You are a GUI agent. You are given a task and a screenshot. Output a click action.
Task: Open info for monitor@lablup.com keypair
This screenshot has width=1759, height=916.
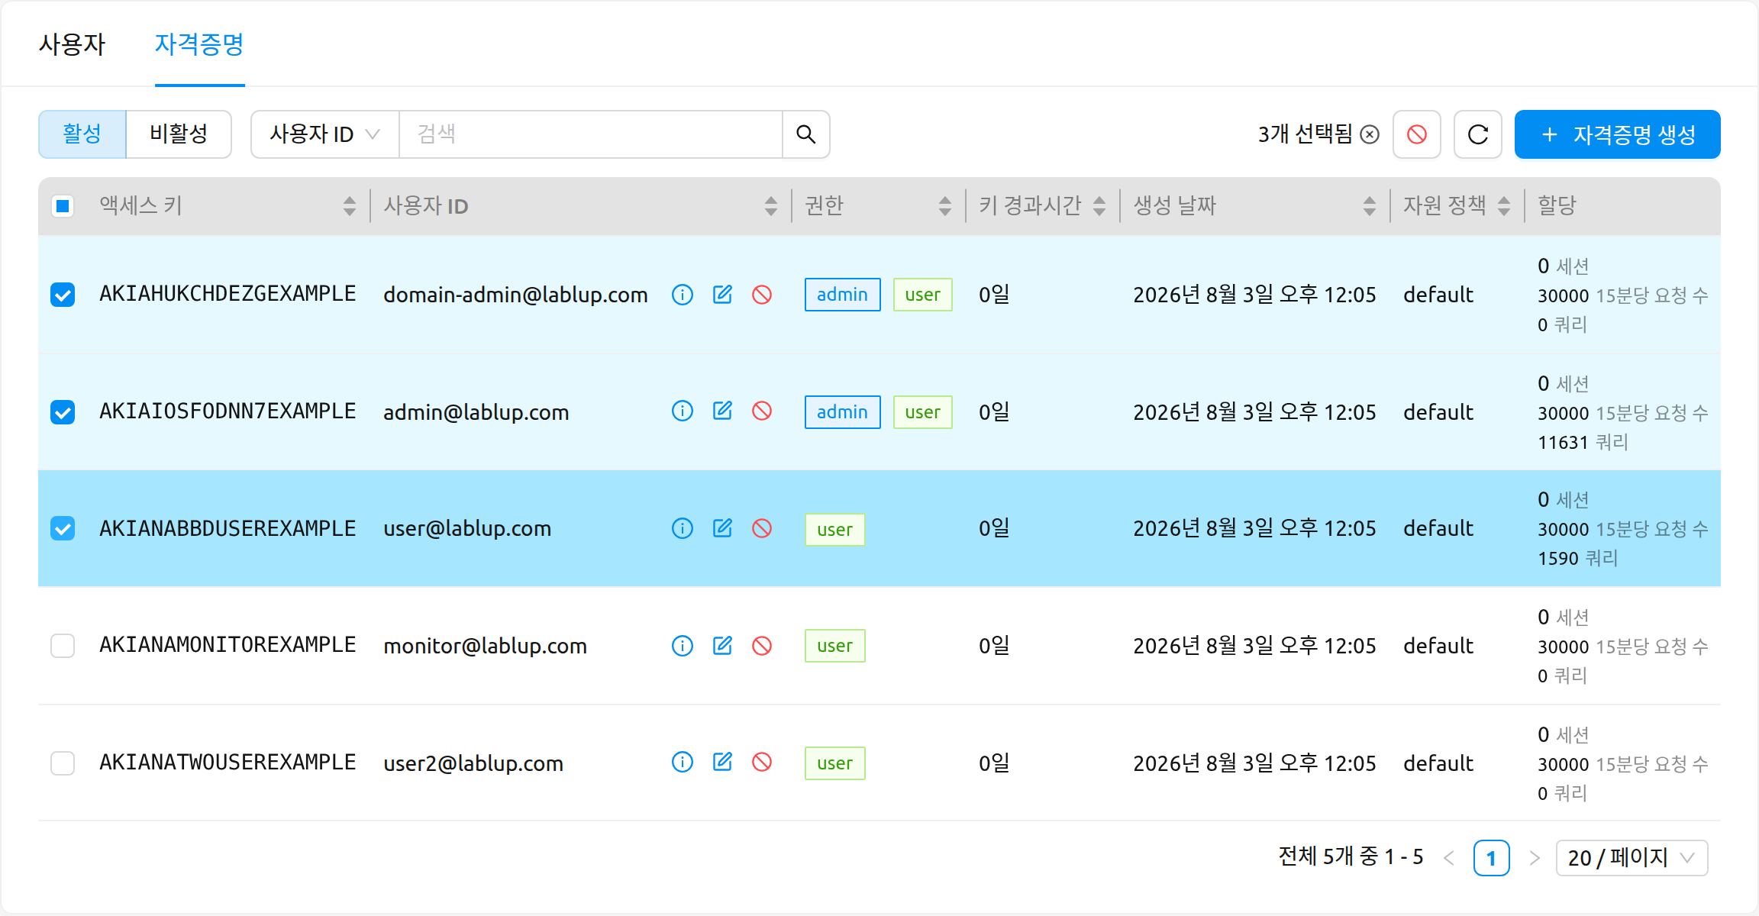(x=683, y=646)
